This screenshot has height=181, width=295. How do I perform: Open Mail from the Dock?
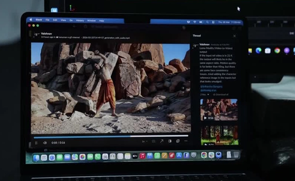tap(67, 157)
